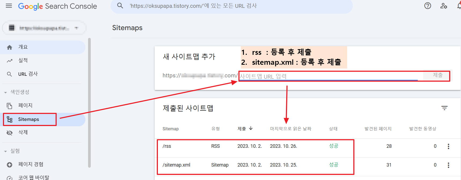461x180 pixels.
Task: Click the trend icon beside 실적
Action: (10, 61)
